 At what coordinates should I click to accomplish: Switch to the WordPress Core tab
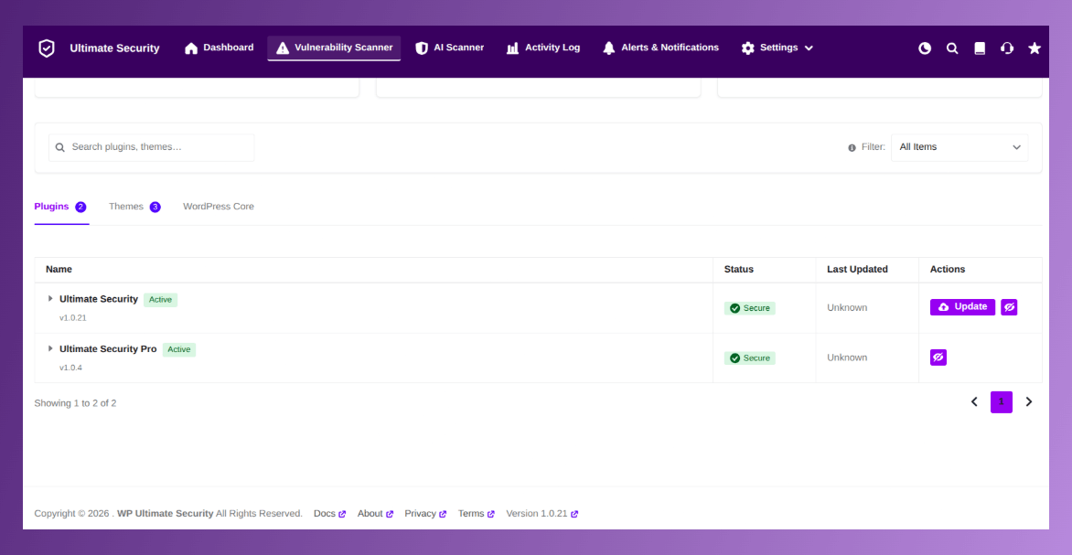coord(218,207)
